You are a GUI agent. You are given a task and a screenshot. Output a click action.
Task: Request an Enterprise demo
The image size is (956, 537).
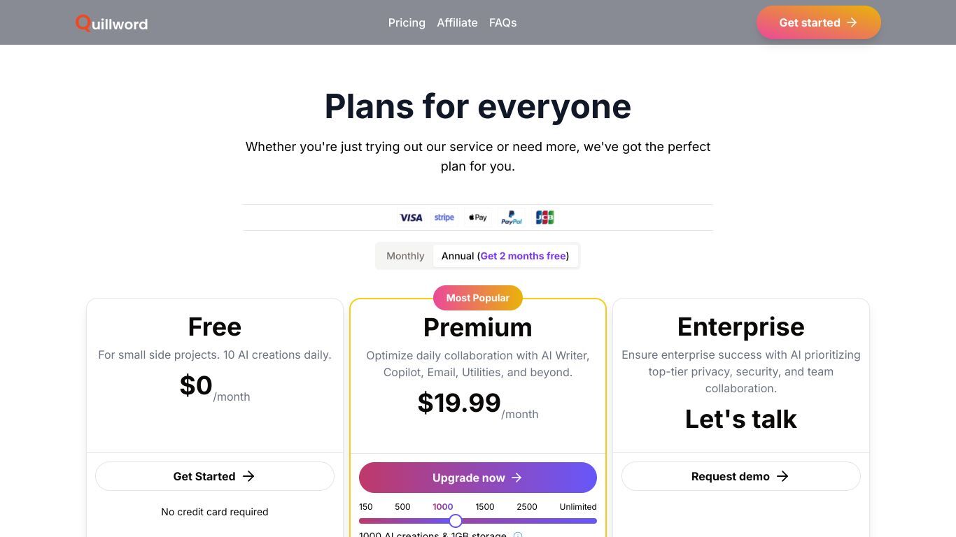click(741, 476)
